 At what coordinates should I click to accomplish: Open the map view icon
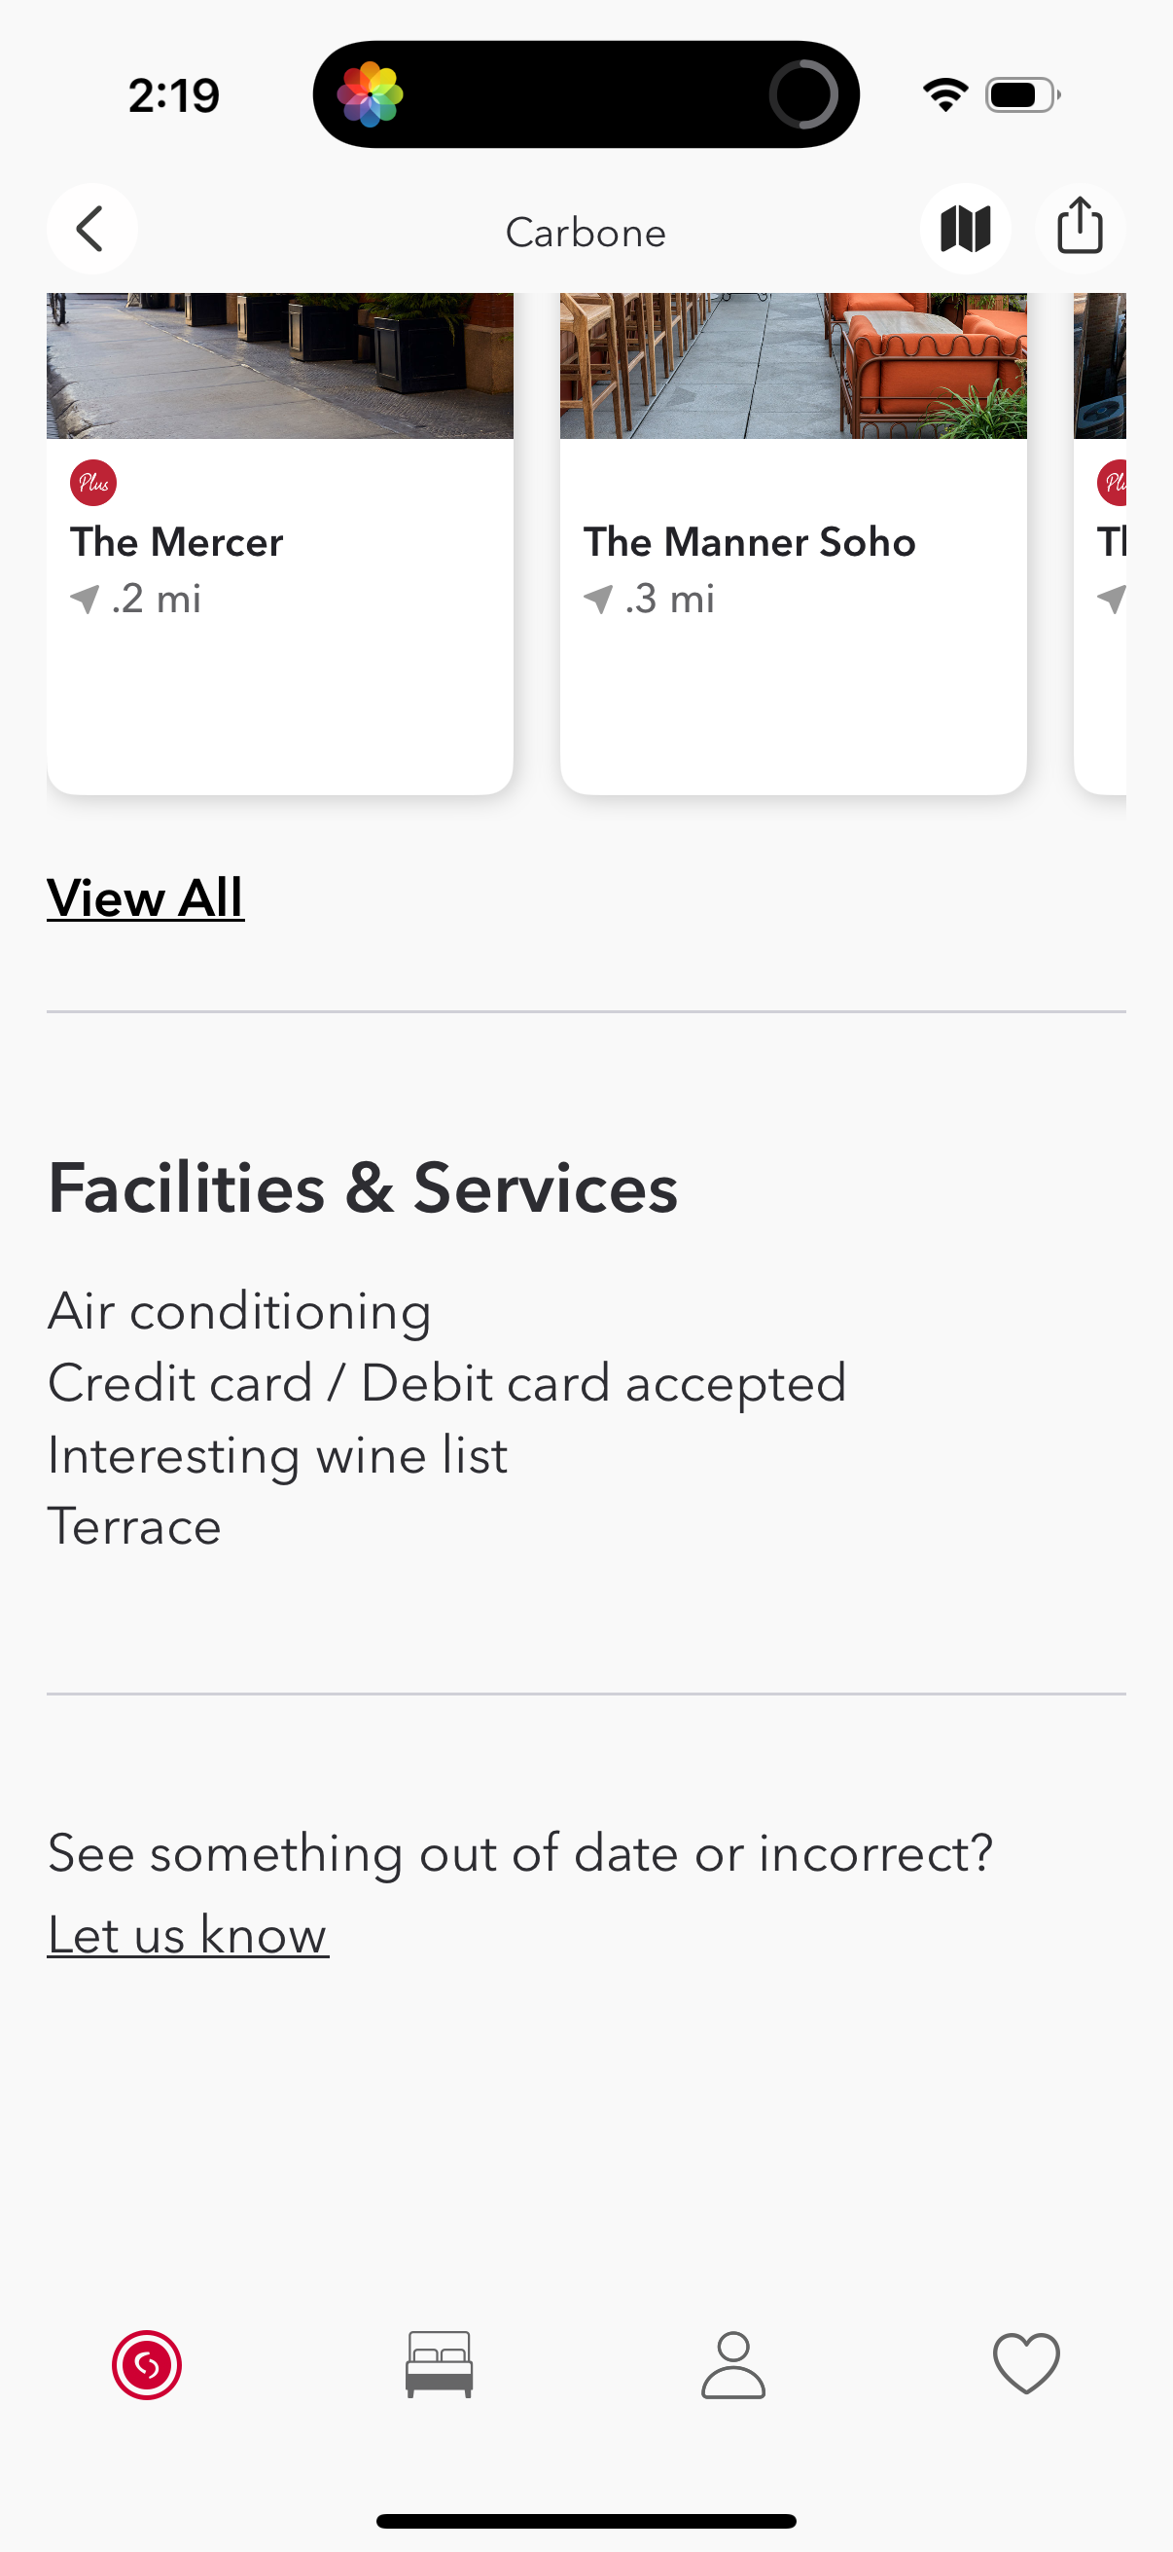(965, 229)
